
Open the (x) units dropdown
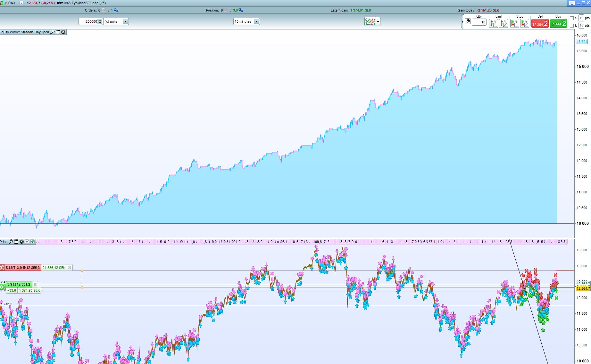[x=116, y=21]
